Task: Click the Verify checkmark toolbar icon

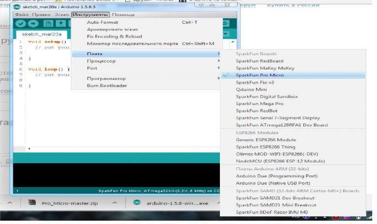Action: tap(21, 24)
